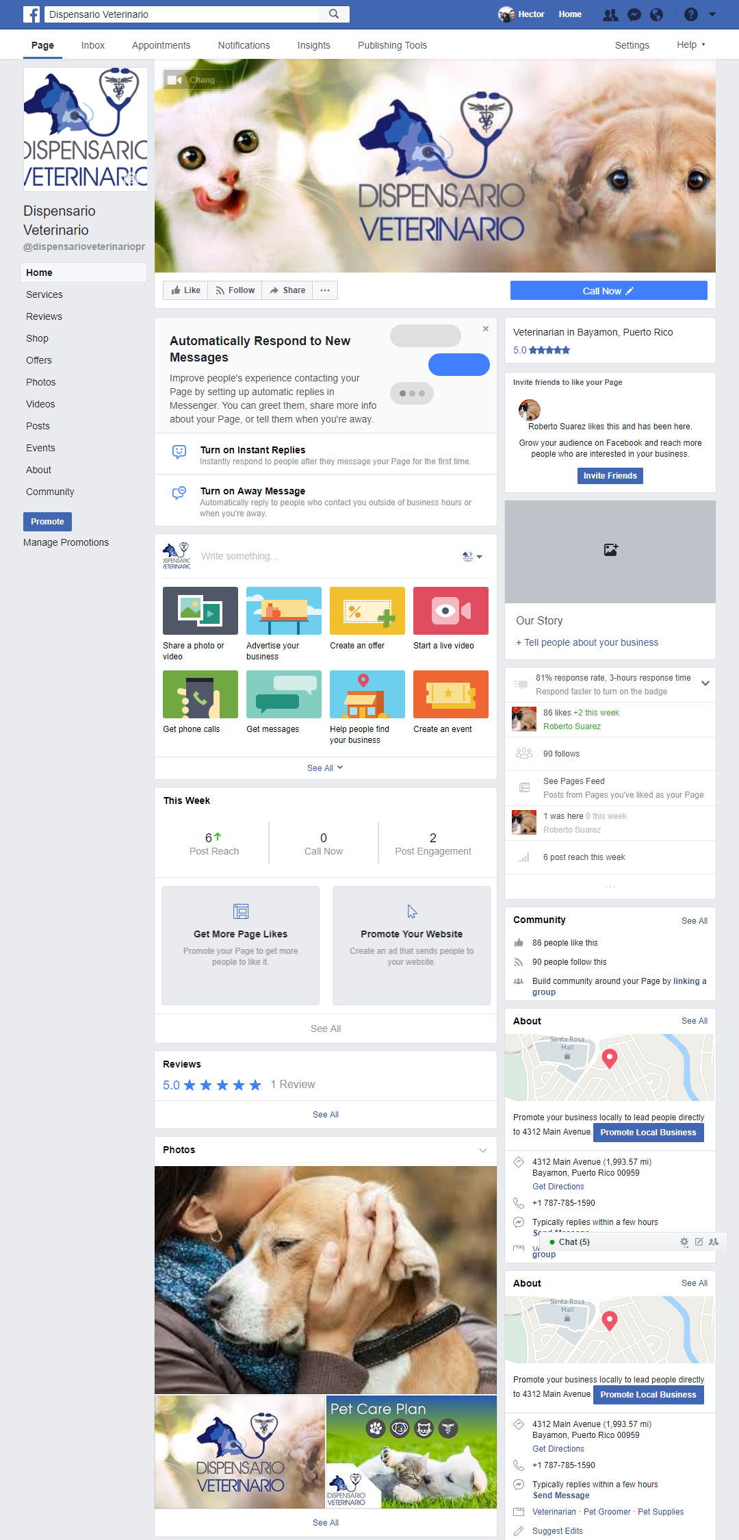Expand See All post options
The height and width of the screenshot is (1540, 739).
coord(325,768)
